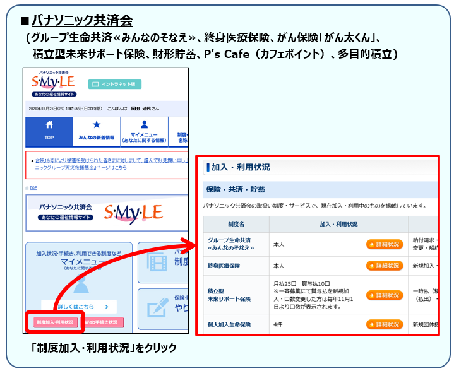This screenshot has height=371, width=454.
Task: Click 詳細状況 button for グループ生命共済
Action: pos(385,244)
